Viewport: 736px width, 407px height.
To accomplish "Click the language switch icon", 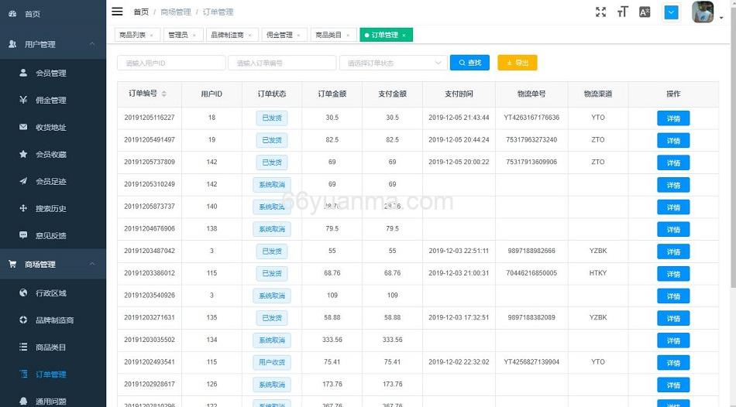I will click(645, 12).
